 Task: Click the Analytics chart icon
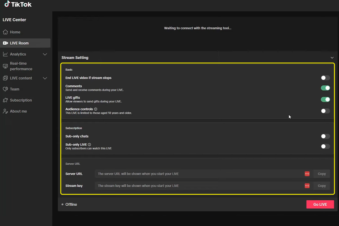5,54
